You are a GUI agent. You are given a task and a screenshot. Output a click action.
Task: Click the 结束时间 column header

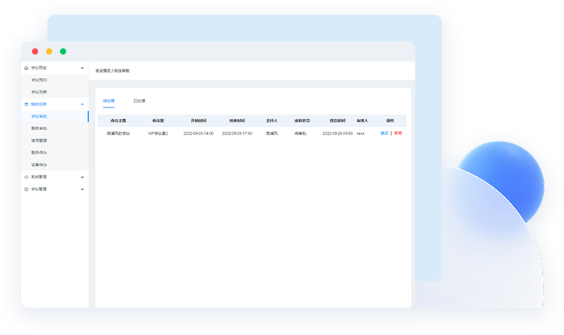tap(237, 121)
